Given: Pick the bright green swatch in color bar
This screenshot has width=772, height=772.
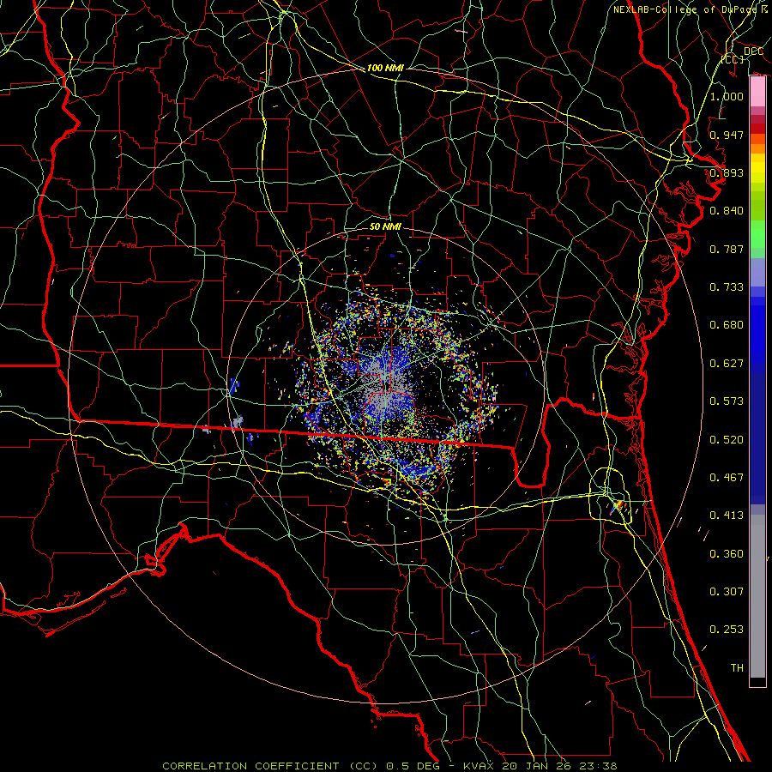Looking at the screenshot, I should [757, 234].
